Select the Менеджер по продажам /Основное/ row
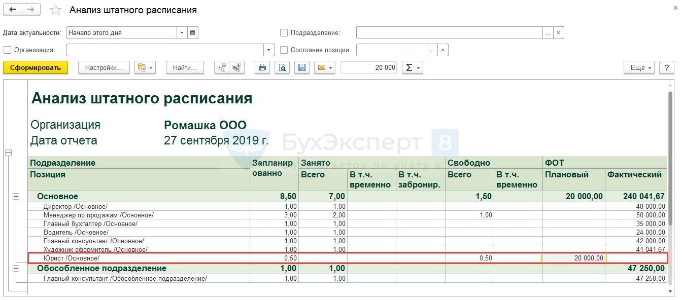 point(348,215)
